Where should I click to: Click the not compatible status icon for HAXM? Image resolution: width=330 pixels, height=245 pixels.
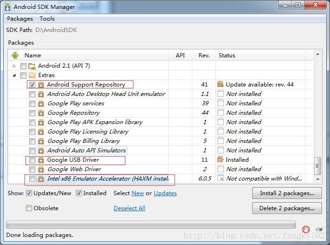pos(220,179)
